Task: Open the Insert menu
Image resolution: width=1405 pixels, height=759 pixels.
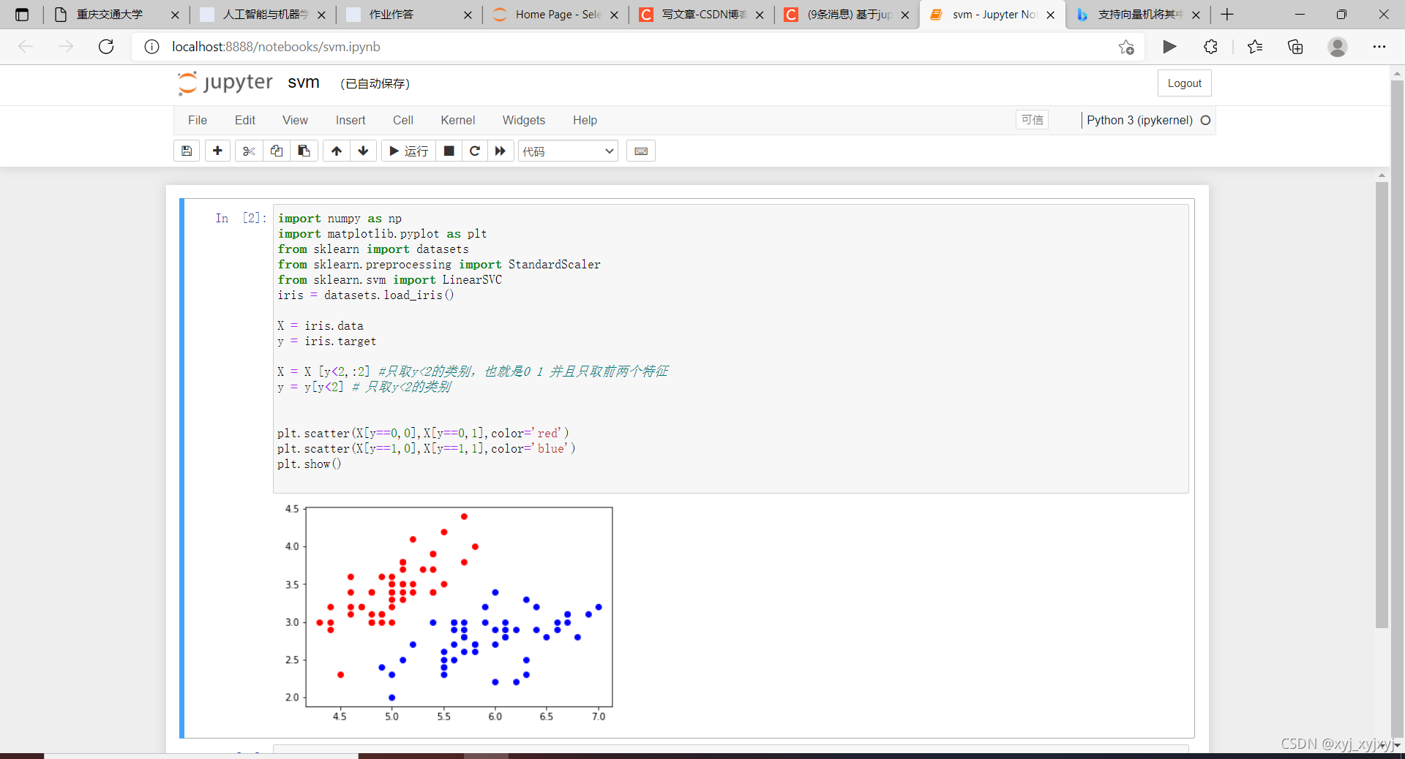Action: 351,120
